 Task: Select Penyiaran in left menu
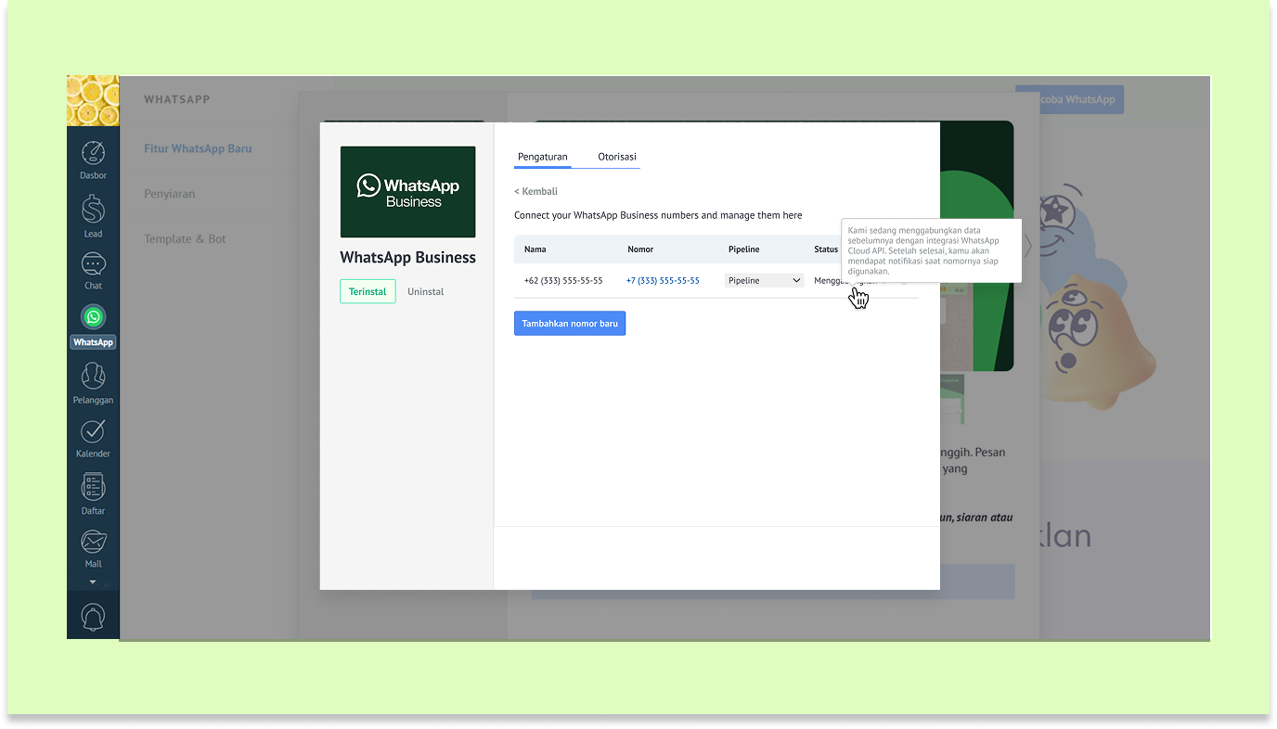170,194
